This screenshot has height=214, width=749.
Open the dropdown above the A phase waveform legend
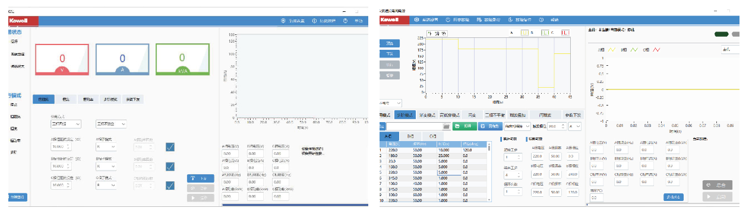731,50
